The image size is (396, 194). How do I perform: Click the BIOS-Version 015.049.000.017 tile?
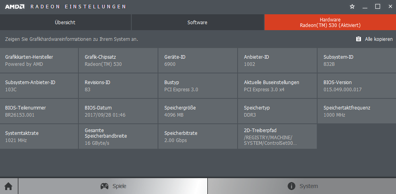pyautogui.click(x=357, y=86)
